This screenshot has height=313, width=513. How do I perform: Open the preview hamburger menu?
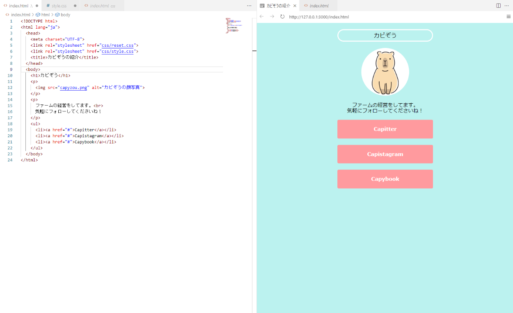(x=508, y=17)
